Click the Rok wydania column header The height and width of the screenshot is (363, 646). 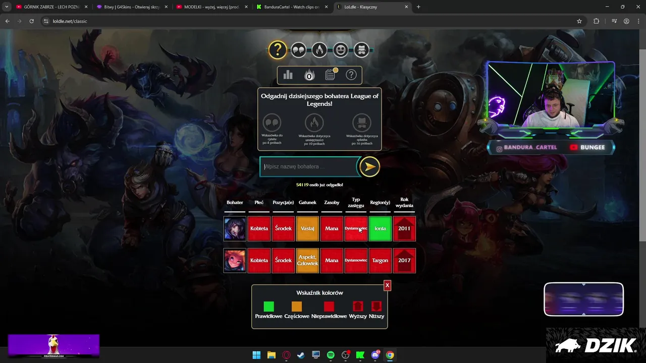pyautogui.click(x=404, y=203)
